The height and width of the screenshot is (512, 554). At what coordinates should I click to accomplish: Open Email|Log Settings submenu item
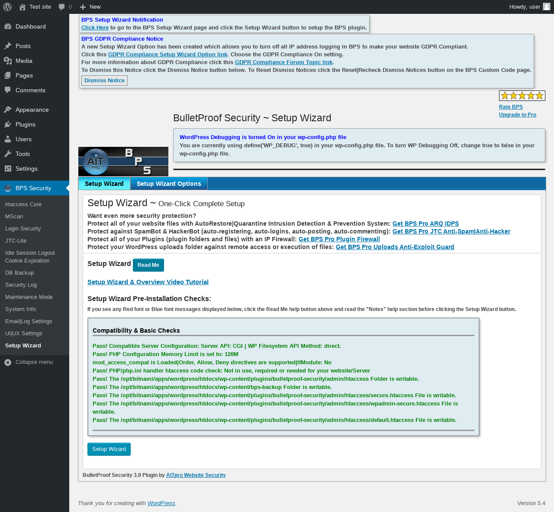click(29, 321)
